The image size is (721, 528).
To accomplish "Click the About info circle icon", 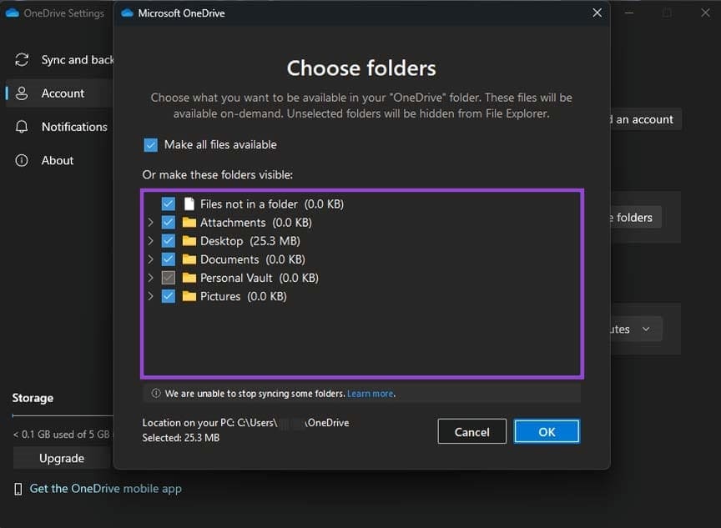I will 22,160.
